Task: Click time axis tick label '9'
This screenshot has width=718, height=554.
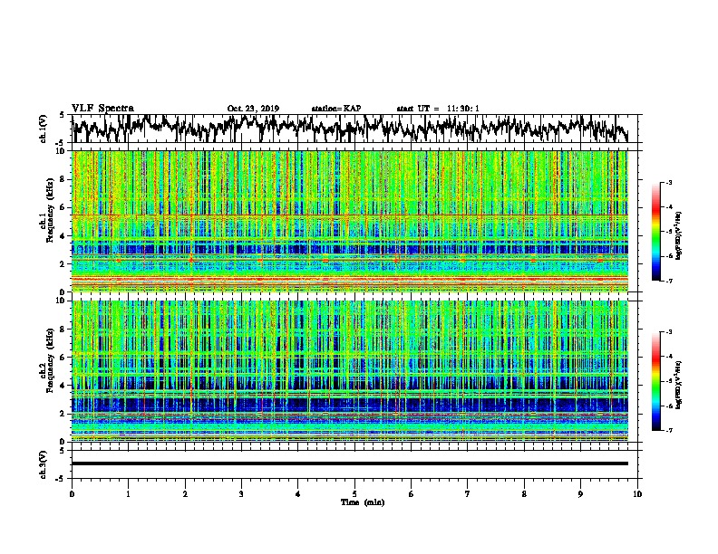Action: click(580, 494)
